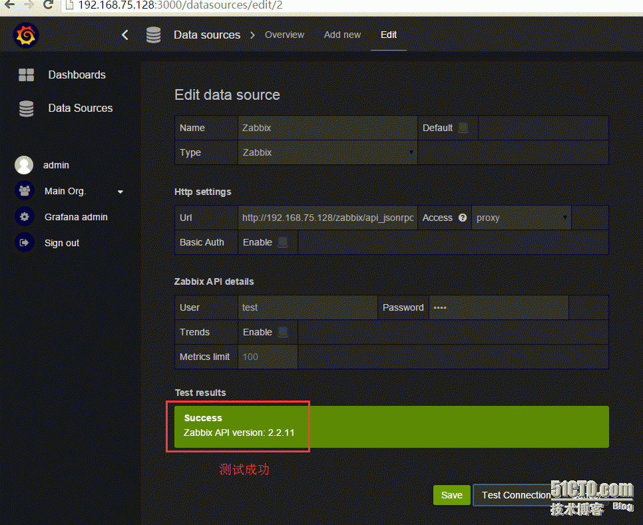Collapse sidebar with the left chevron
Viewport: 643px width, 525px height.
point(125,35)
